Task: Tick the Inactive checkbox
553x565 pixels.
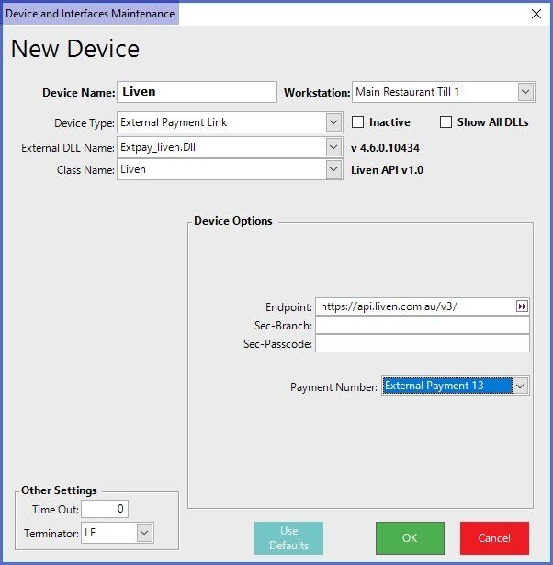Action: click(359, 122)
